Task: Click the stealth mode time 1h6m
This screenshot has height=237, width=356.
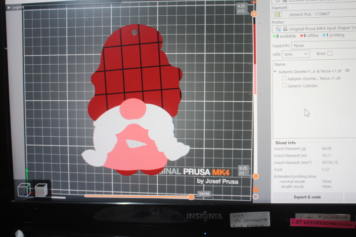Action: (326, 187)
